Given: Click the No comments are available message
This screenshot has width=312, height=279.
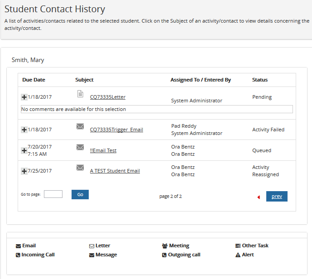Looking at the screenshot, I should tap(157, 109).
